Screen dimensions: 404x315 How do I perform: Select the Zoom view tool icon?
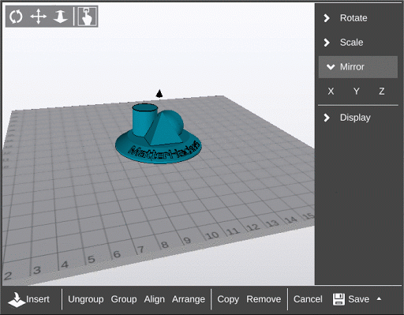coord(61,17)
